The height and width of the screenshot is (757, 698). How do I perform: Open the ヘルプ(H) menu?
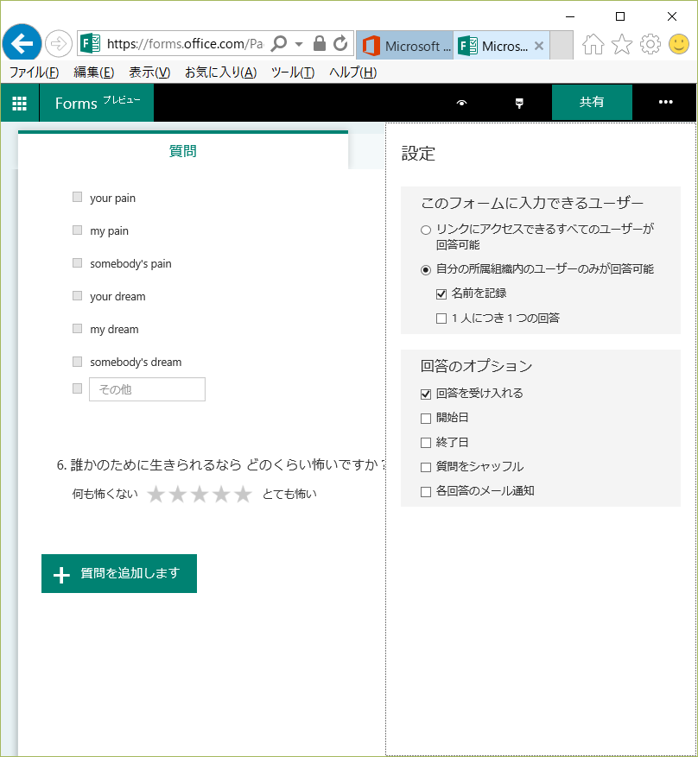[352, 73]
